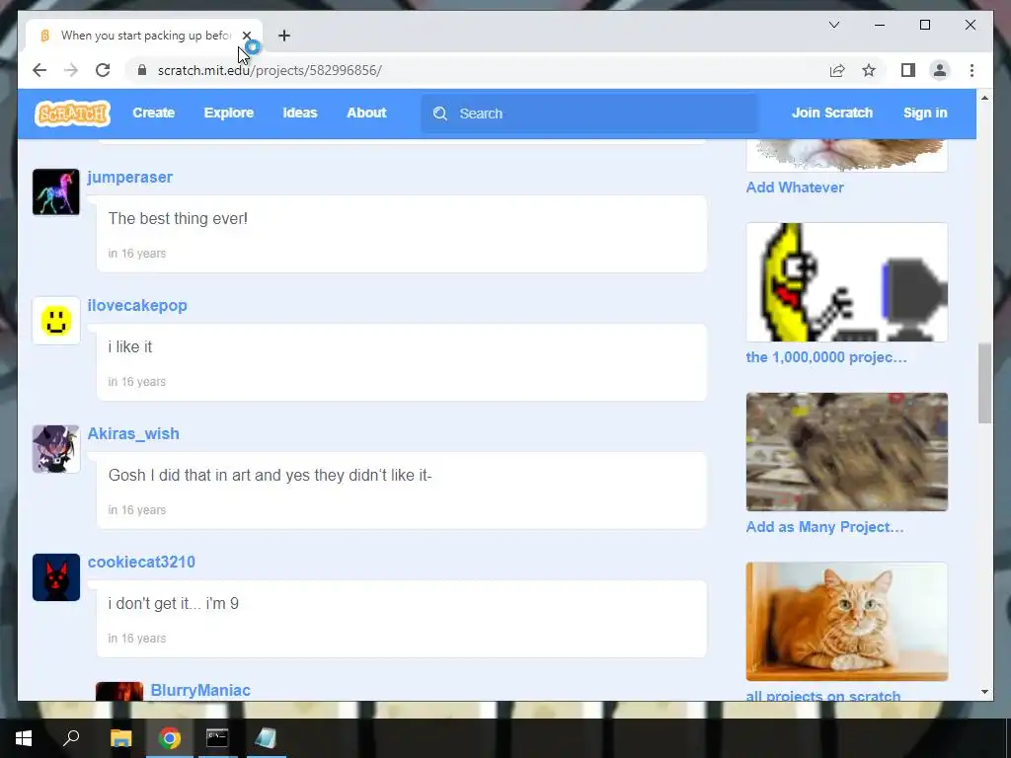Open cookiecat3210's profile link
Viewport: 1011px width, 758px height.
click(141, 562)
